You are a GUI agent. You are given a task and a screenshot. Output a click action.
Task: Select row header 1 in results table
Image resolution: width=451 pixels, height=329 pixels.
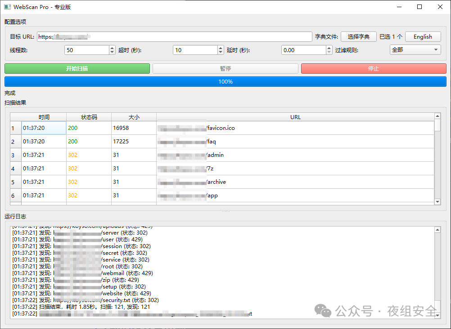pyautogui.click(x=16, y=128)
